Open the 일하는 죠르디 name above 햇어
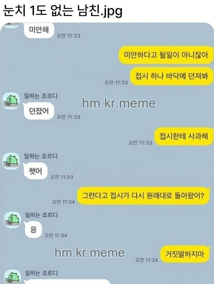 [x=41, y=156]
